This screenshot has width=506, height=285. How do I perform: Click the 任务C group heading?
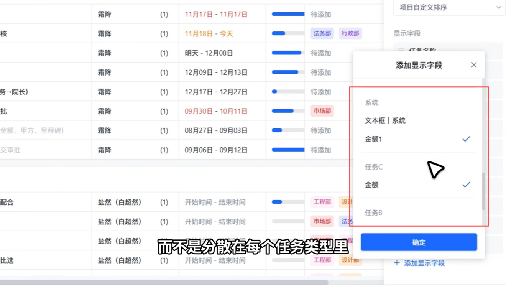coord(373,167)
